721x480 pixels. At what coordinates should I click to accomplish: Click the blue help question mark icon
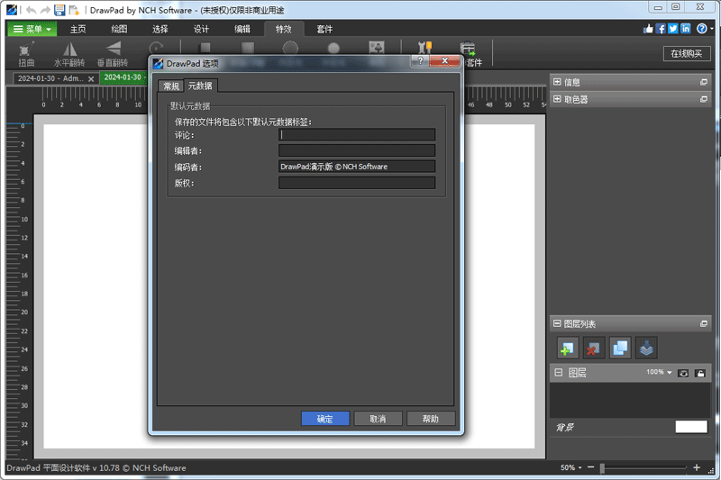click(x=702, y=29)
